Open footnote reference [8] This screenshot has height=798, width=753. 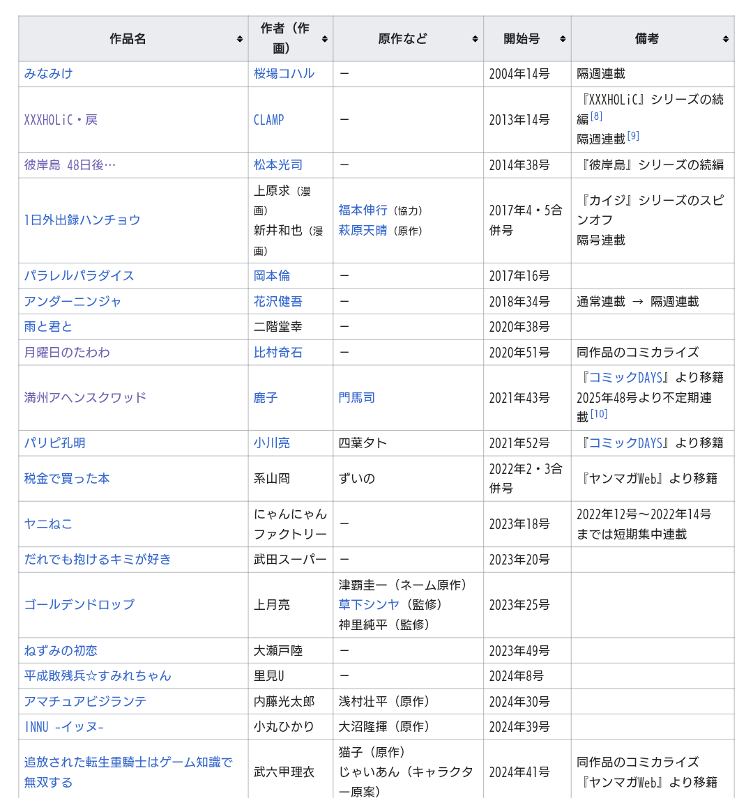click(596, 116)
